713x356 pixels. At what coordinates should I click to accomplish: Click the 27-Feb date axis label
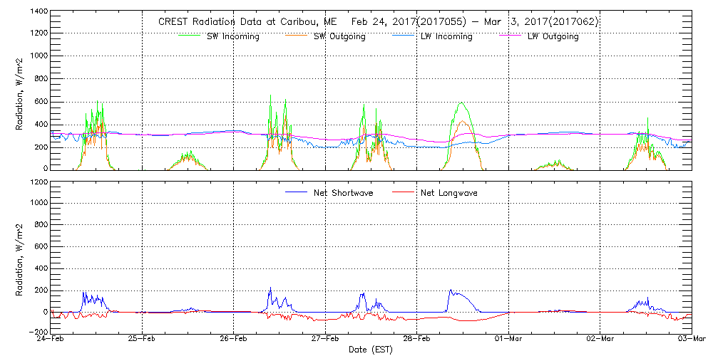click(326, 340)
